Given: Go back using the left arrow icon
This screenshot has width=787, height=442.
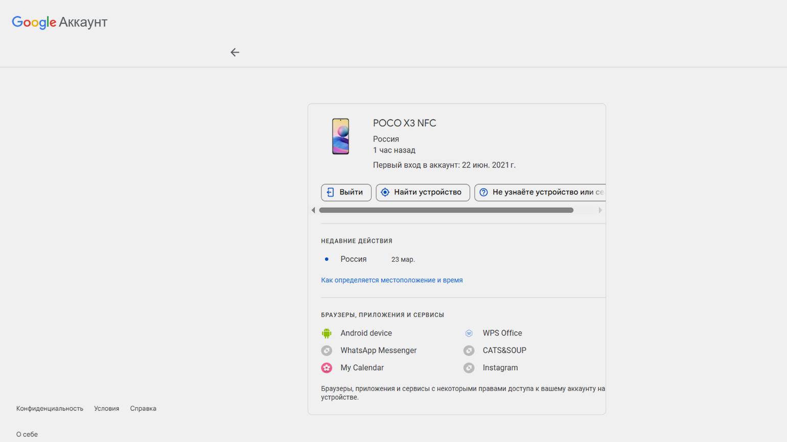Looking at the screenshot, I should (235, 52).
